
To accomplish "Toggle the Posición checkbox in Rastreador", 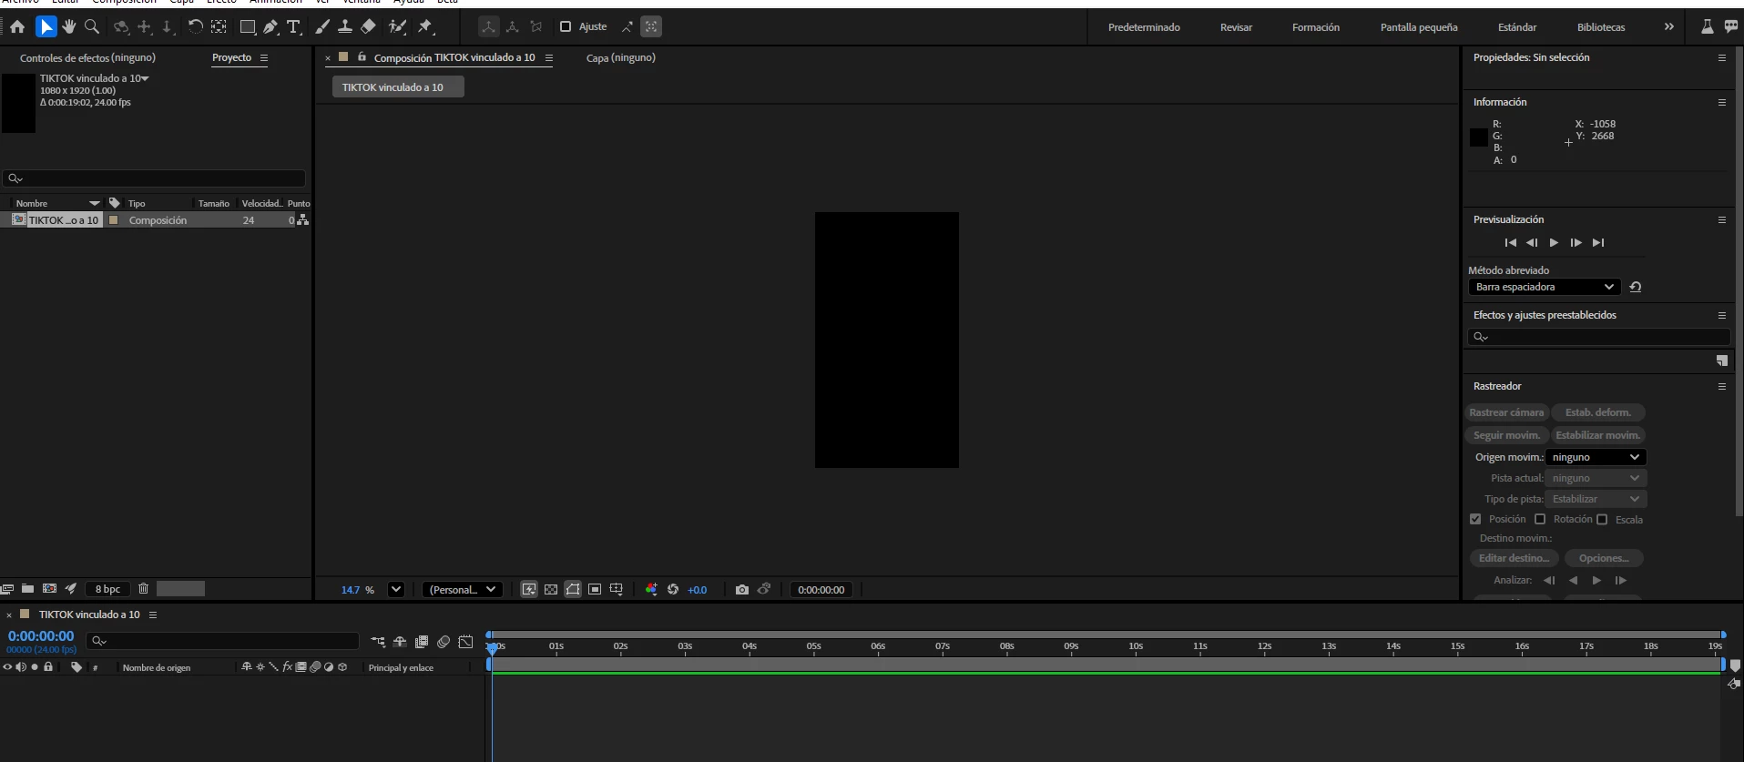I will coord(1475,519).
